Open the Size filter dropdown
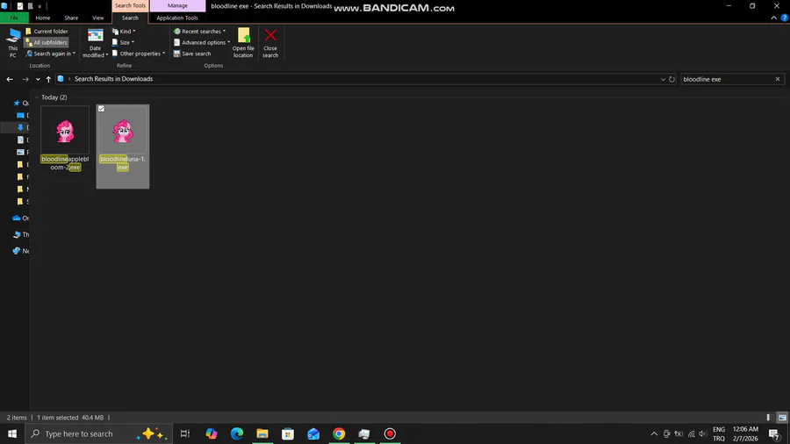The height and width of the screenshot is (444, 790). [x=123, y=42]
